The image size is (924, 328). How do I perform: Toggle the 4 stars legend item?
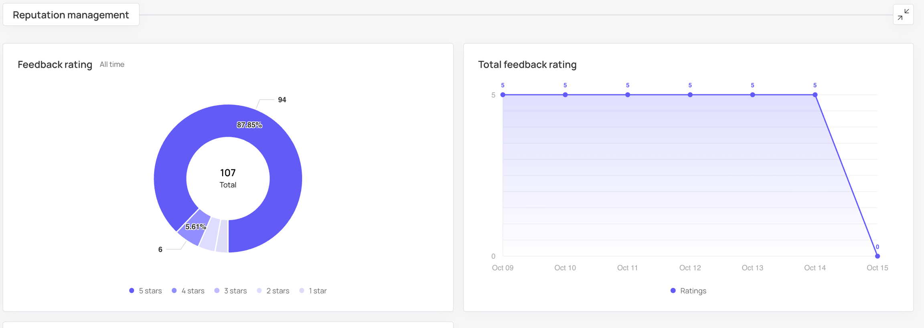point(188,291)
